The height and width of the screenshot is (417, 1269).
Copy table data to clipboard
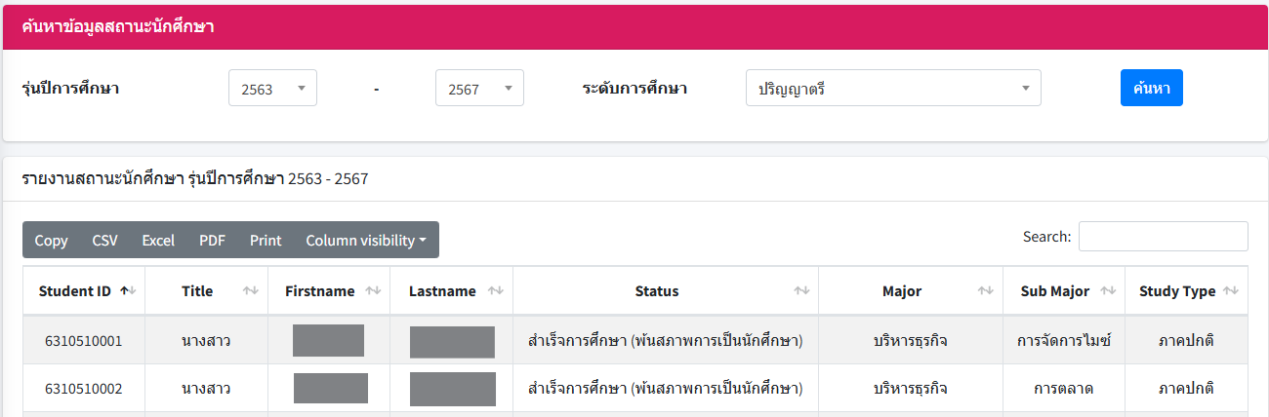(51, 241)
